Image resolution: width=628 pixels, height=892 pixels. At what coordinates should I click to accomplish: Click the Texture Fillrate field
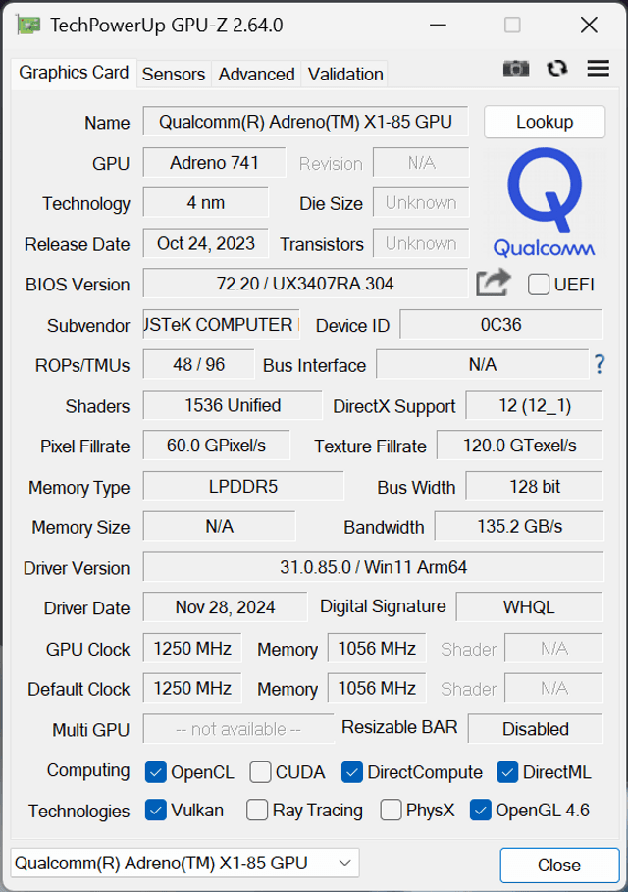(519, 445)
